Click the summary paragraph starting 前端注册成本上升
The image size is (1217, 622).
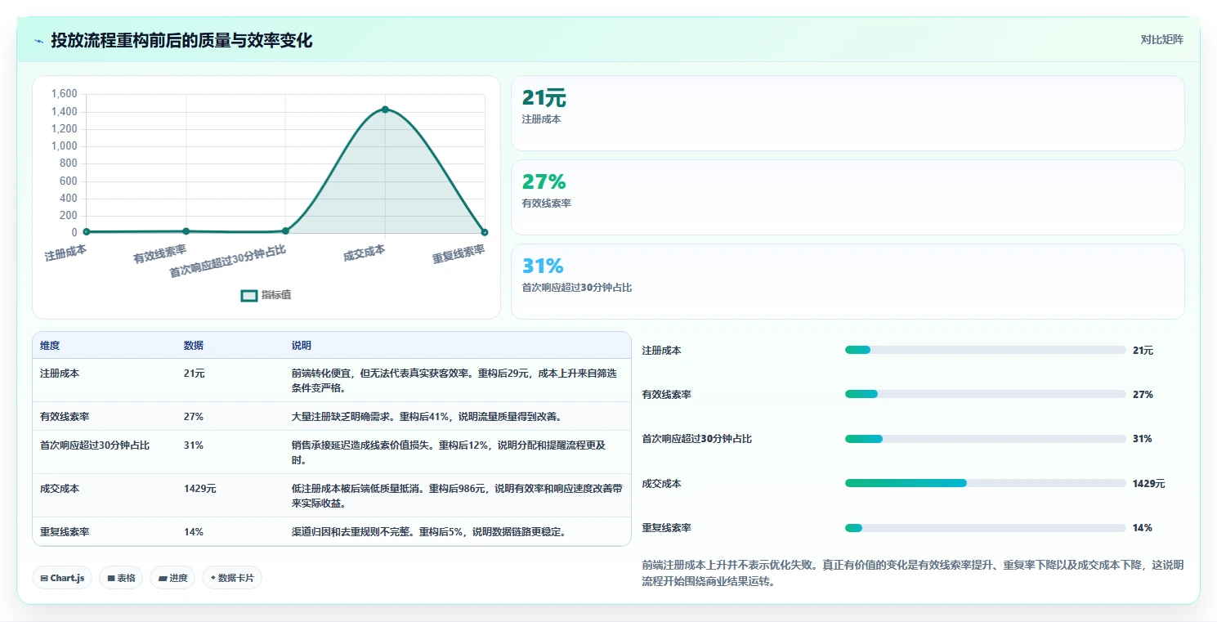913,573
